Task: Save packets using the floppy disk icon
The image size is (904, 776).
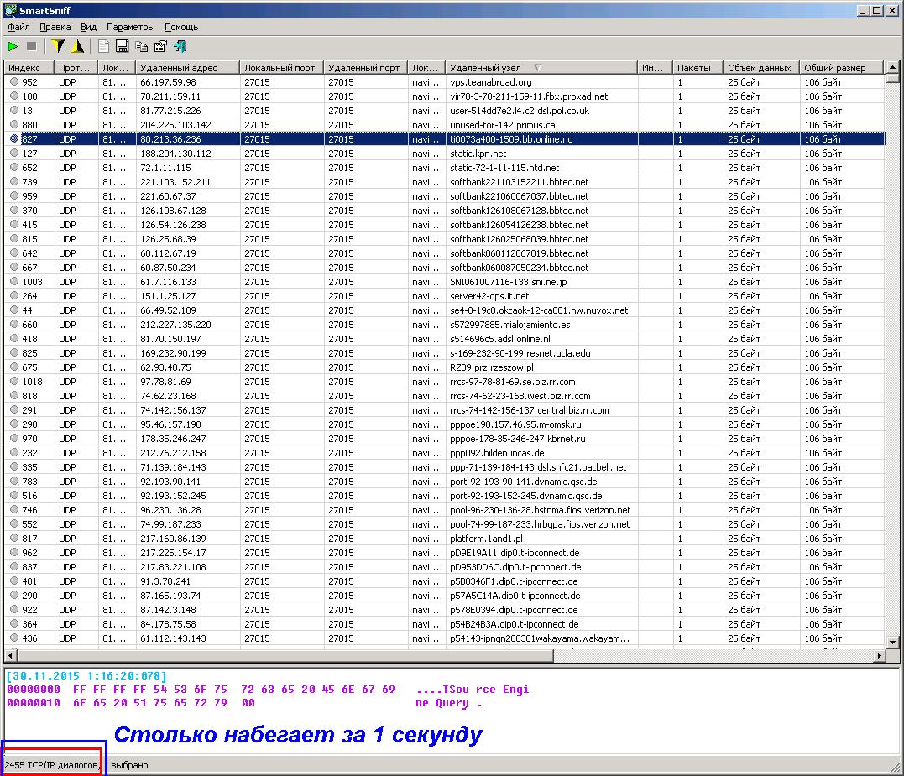Action: [123, 47]
